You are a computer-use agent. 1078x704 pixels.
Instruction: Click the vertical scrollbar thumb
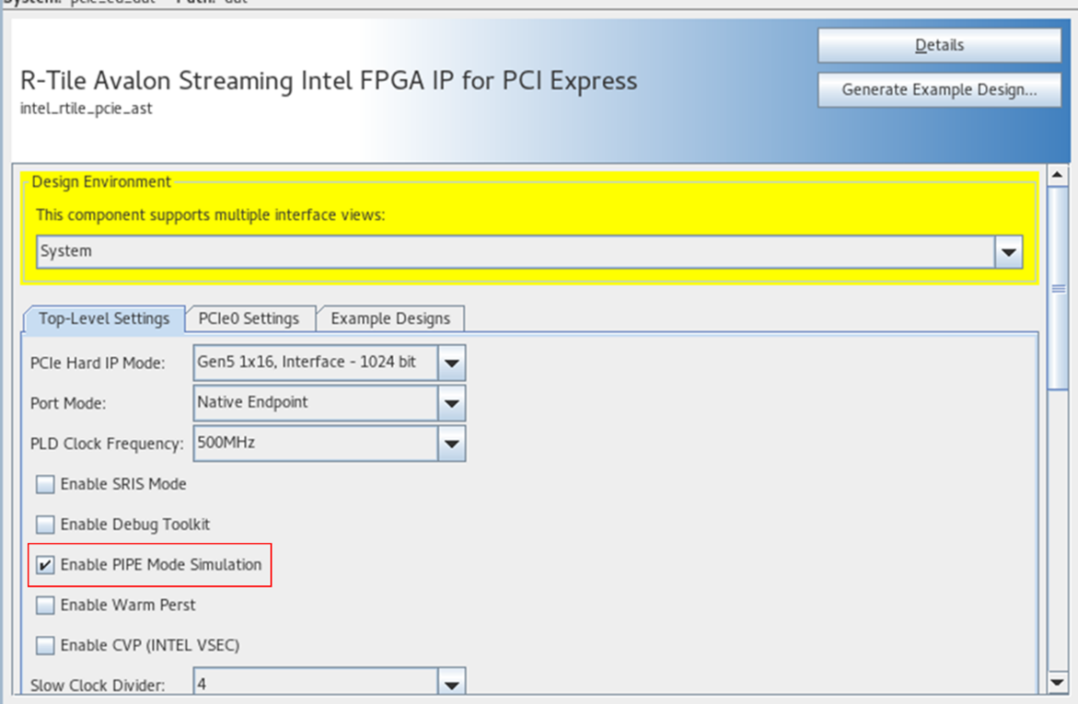tap(1058, 288)
